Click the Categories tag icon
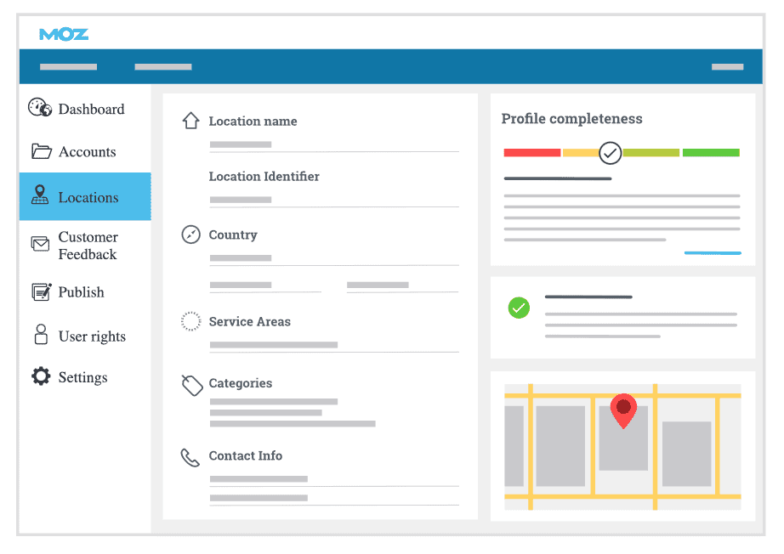Viewport: 784px width, 554px height. point(191,385)
